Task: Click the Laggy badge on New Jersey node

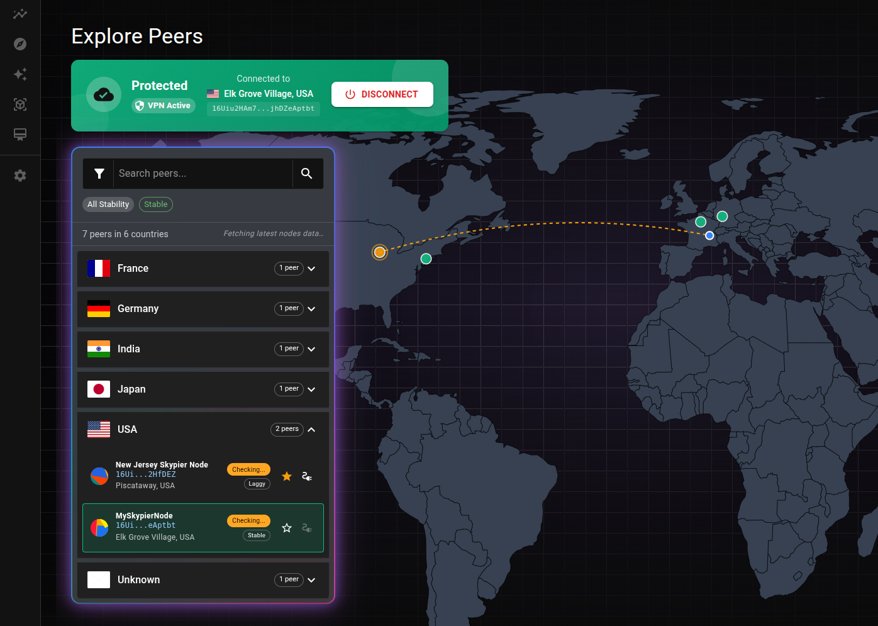Action: 257,484
